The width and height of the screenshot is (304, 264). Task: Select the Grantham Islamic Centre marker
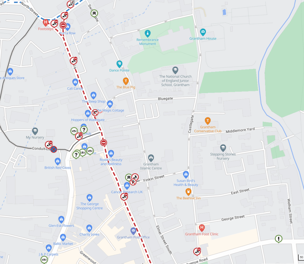tap(151, 158)
